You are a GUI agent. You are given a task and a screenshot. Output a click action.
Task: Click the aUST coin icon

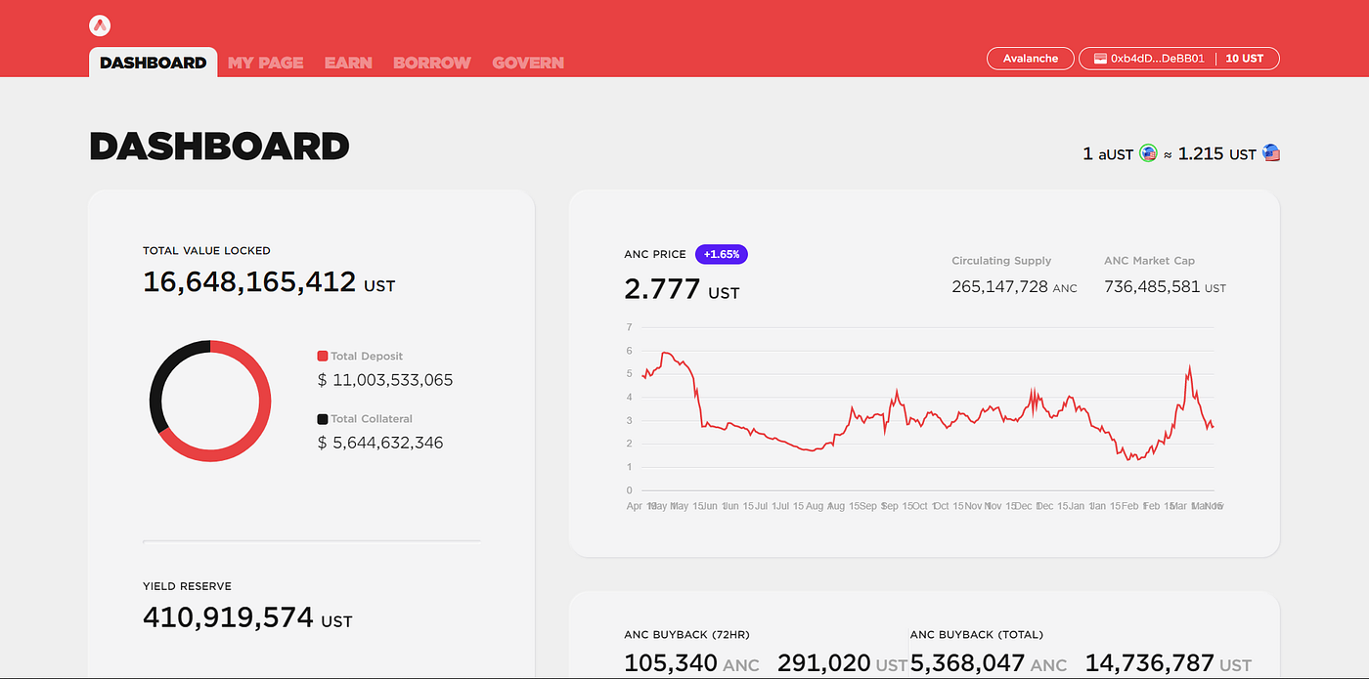click(x=1148, y=153)
